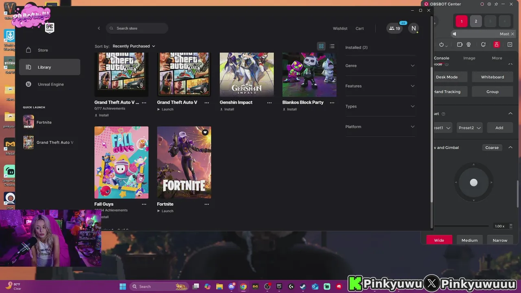Viewport: 521px width, 293px height.
Task: Install Genshin Impact
Action: tap(227, 109)
